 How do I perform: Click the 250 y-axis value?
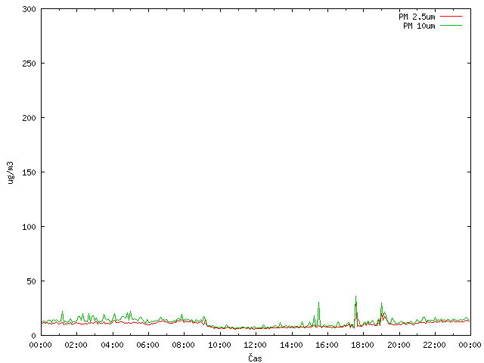pyautogui.click(x=29, y=64)
